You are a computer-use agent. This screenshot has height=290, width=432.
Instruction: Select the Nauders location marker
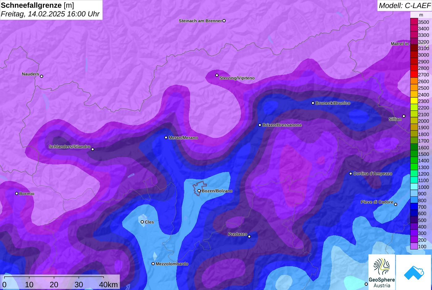coord(42,76)
